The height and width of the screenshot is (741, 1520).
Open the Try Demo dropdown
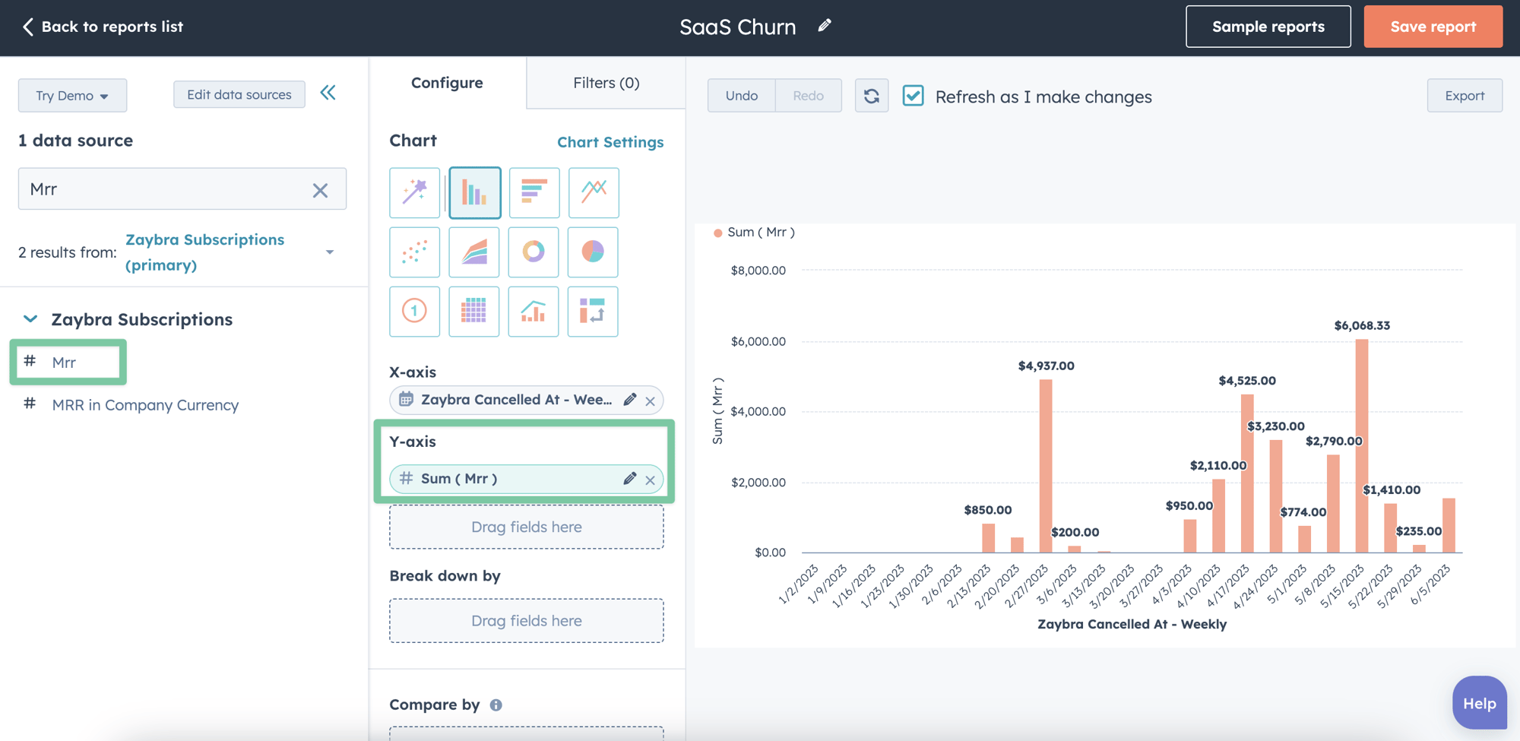click(x=72, y=95)
